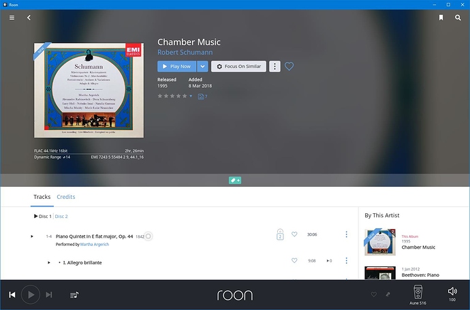470x310 pixels.
Task: Select Disc 2
Action: click(x=61, y=216)
